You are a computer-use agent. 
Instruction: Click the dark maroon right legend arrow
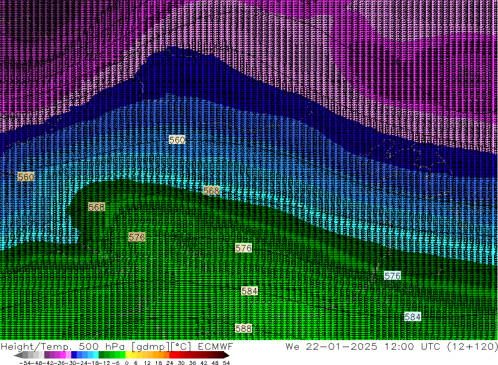(227, 355)
